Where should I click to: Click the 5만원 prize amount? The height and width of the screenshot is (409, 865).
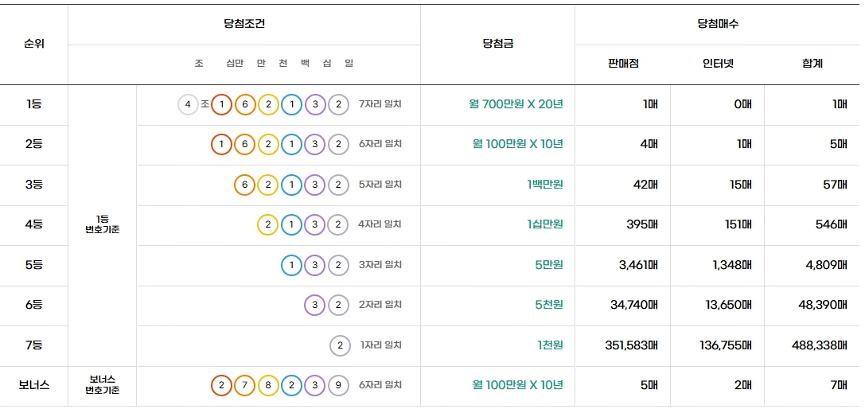pyautogui.click(x=549, y=265)
